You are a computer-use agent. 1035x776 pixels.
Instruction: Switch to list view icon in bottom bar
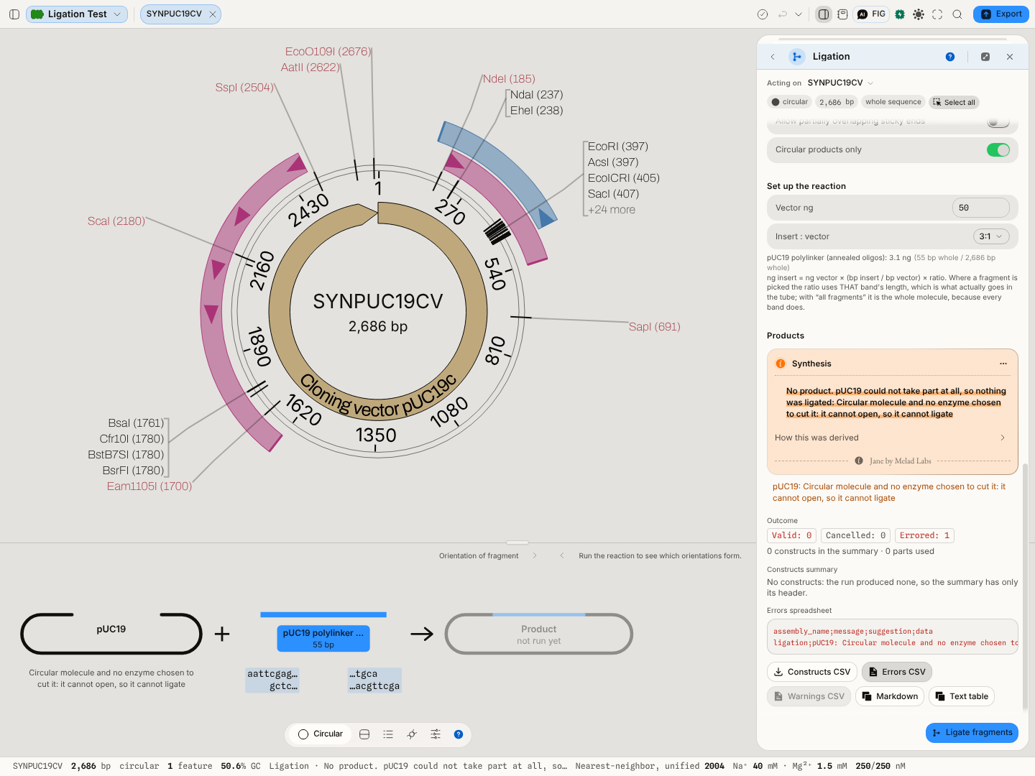point(388,734)
